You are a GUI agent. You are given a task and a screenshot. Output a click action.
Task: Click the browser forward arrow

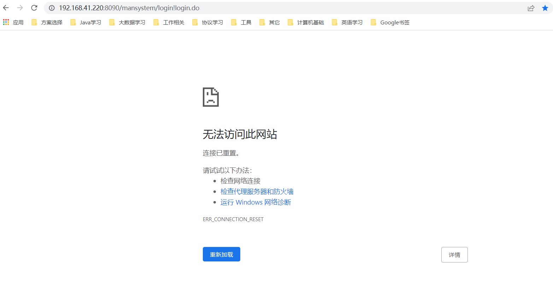pos(19,7)
